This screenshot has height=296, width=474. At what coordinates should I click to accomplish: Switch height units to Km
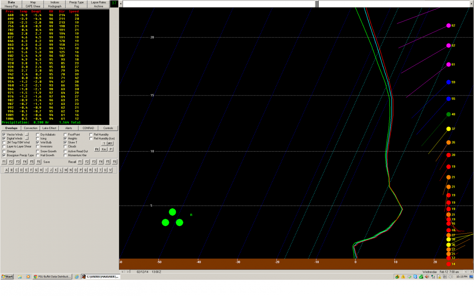pyautogui.click(x=104, y=150)
